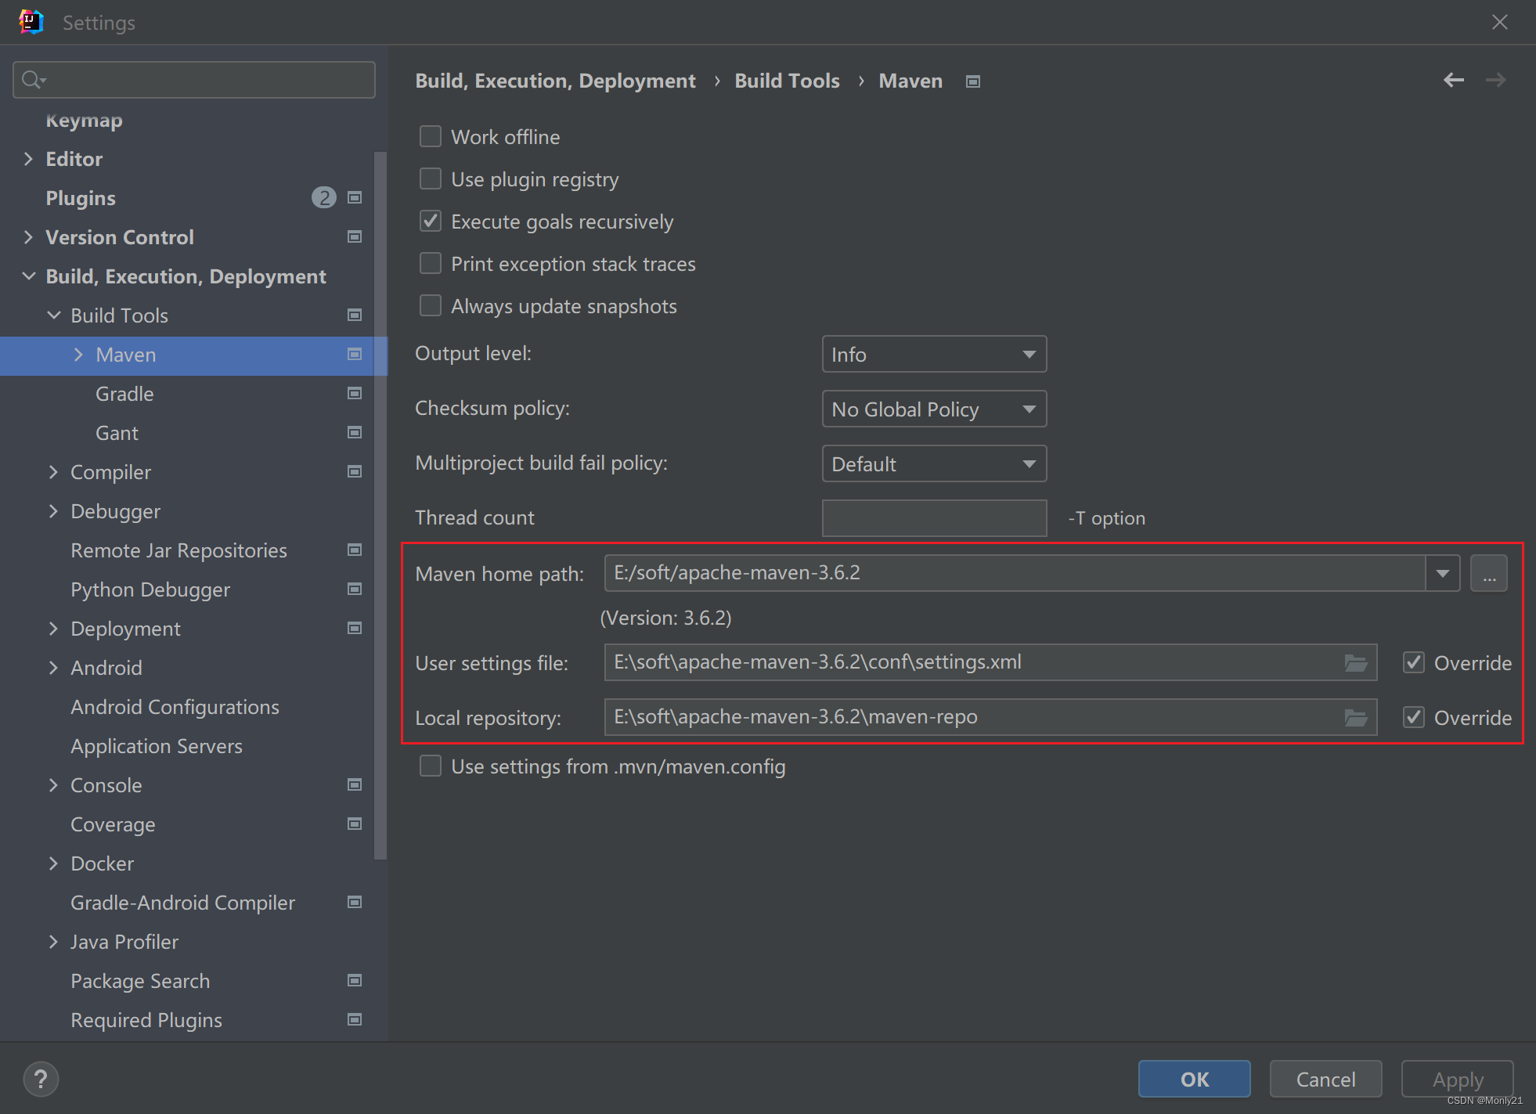This screenshot has width=1536, height=1114.
Task: Expand the Editor tree node
Action: (29, 159)
